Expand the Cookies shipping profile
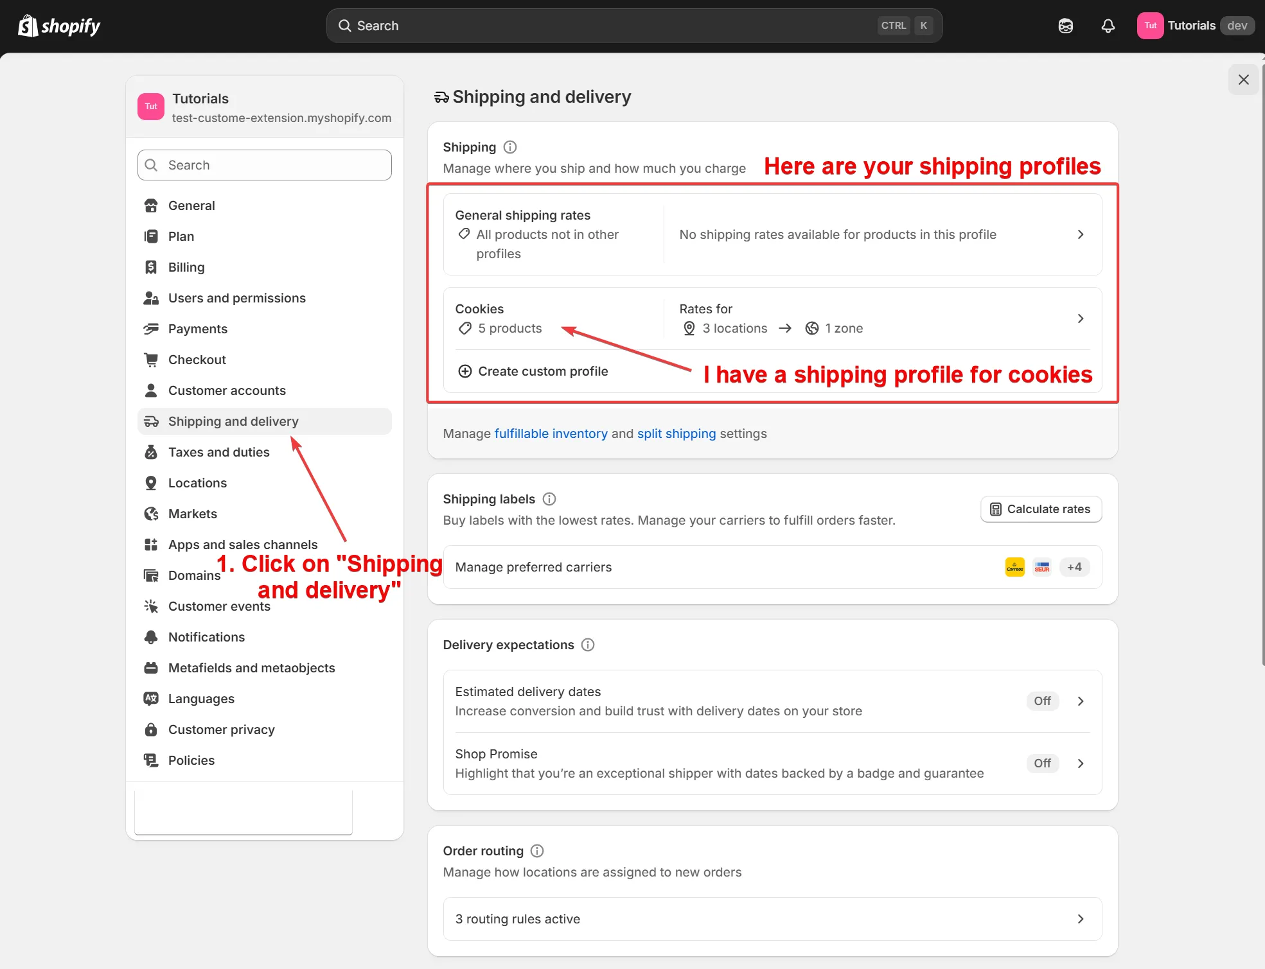1265x969 pixels. tap(1081, 318)
